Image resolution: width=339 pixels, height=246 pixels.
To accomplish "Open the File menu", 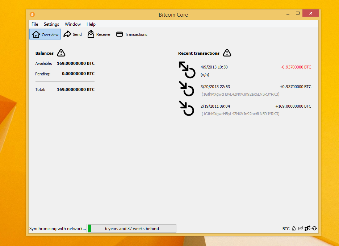I will (x=34, y=24).
